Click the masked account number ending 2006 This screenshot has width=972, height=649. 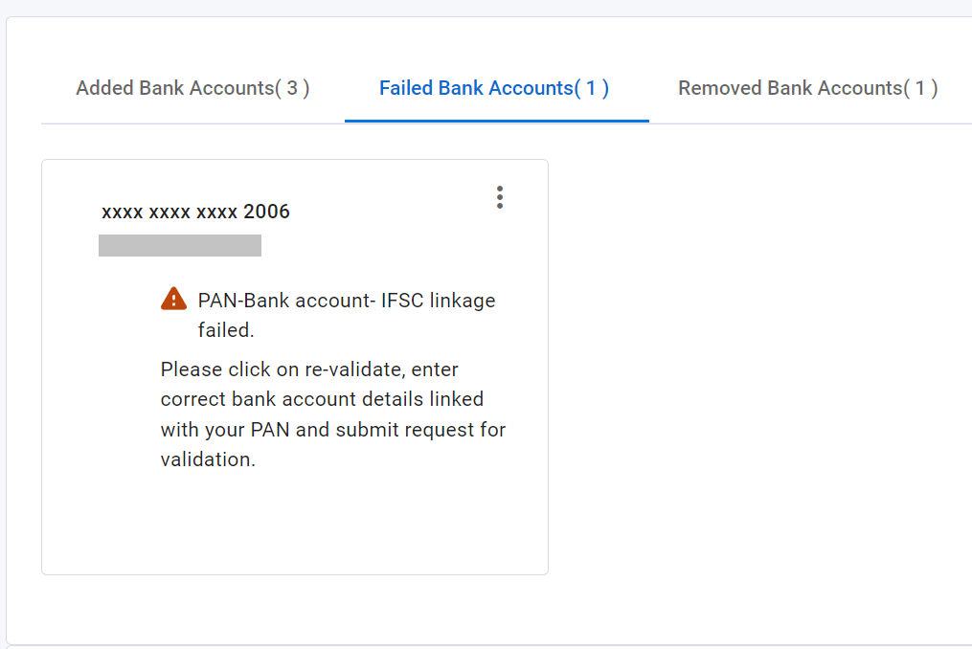tap(195, 212)
